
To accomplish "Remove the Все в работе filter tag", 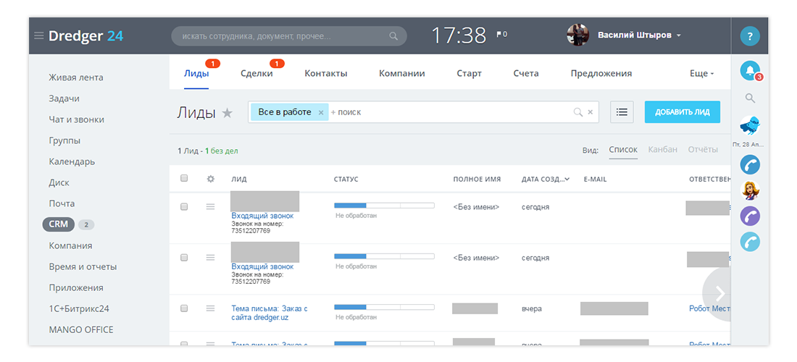I will [321, 113].
